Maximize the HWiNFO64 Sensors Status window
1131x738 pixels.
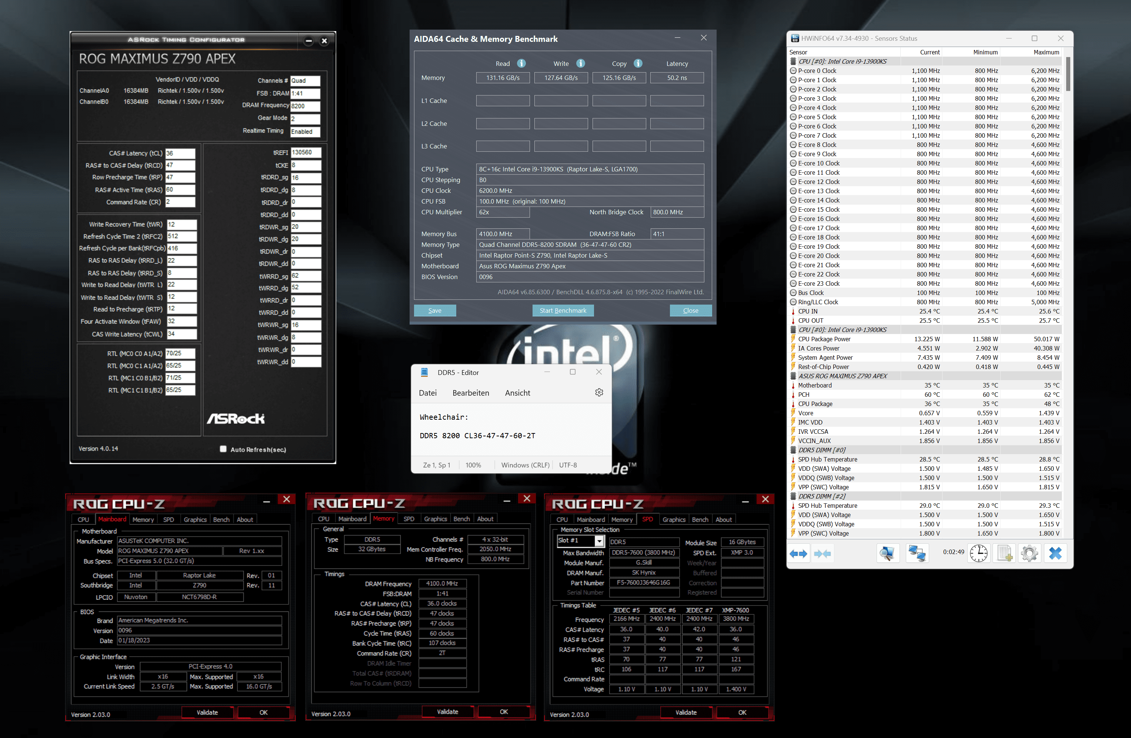click(1035, 38)
